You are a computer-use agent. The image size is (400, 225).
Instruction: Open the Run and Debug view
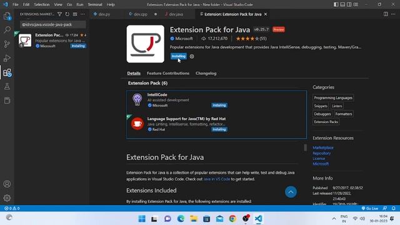tap(7, 58)
